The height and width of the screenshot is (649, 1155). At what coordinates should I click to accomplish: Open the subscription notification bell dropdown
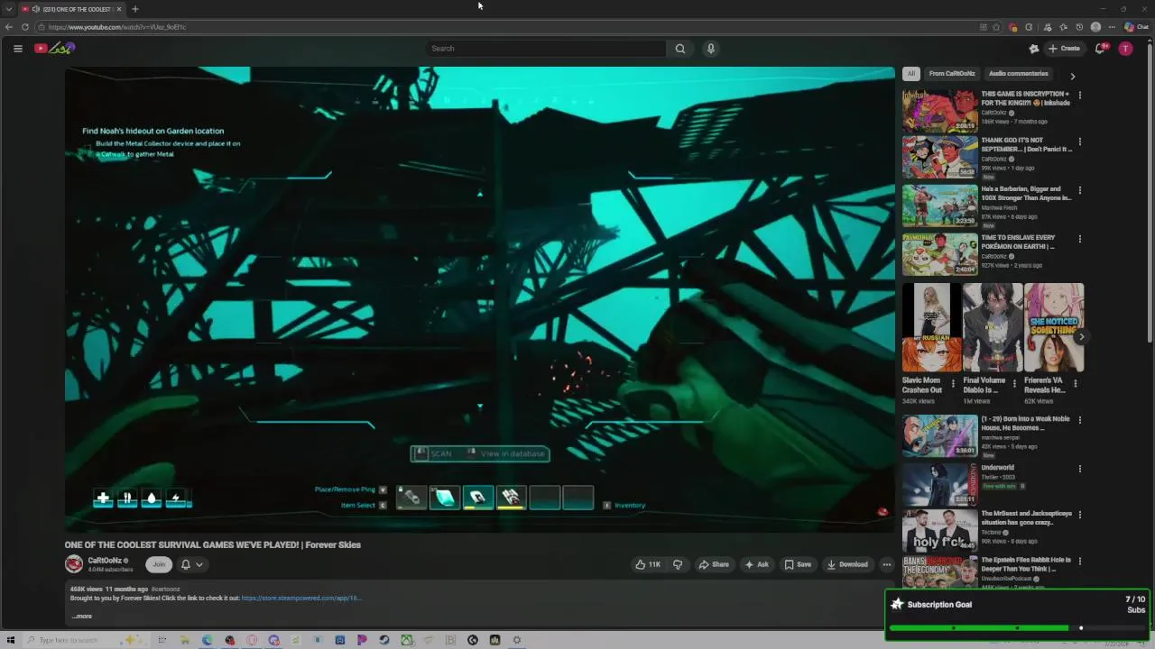191,564
